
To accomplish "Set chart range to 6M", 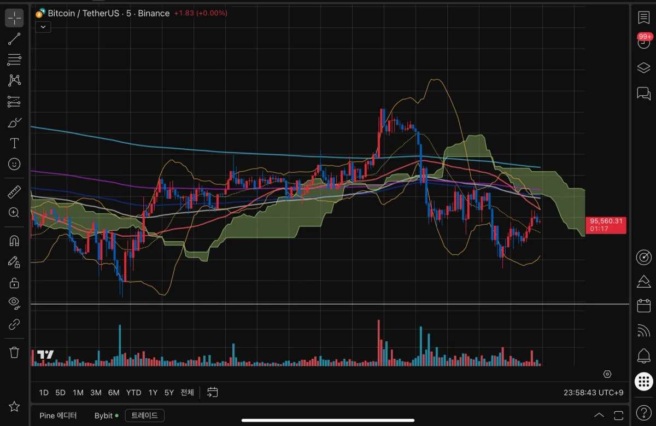I will click(114, 393).
